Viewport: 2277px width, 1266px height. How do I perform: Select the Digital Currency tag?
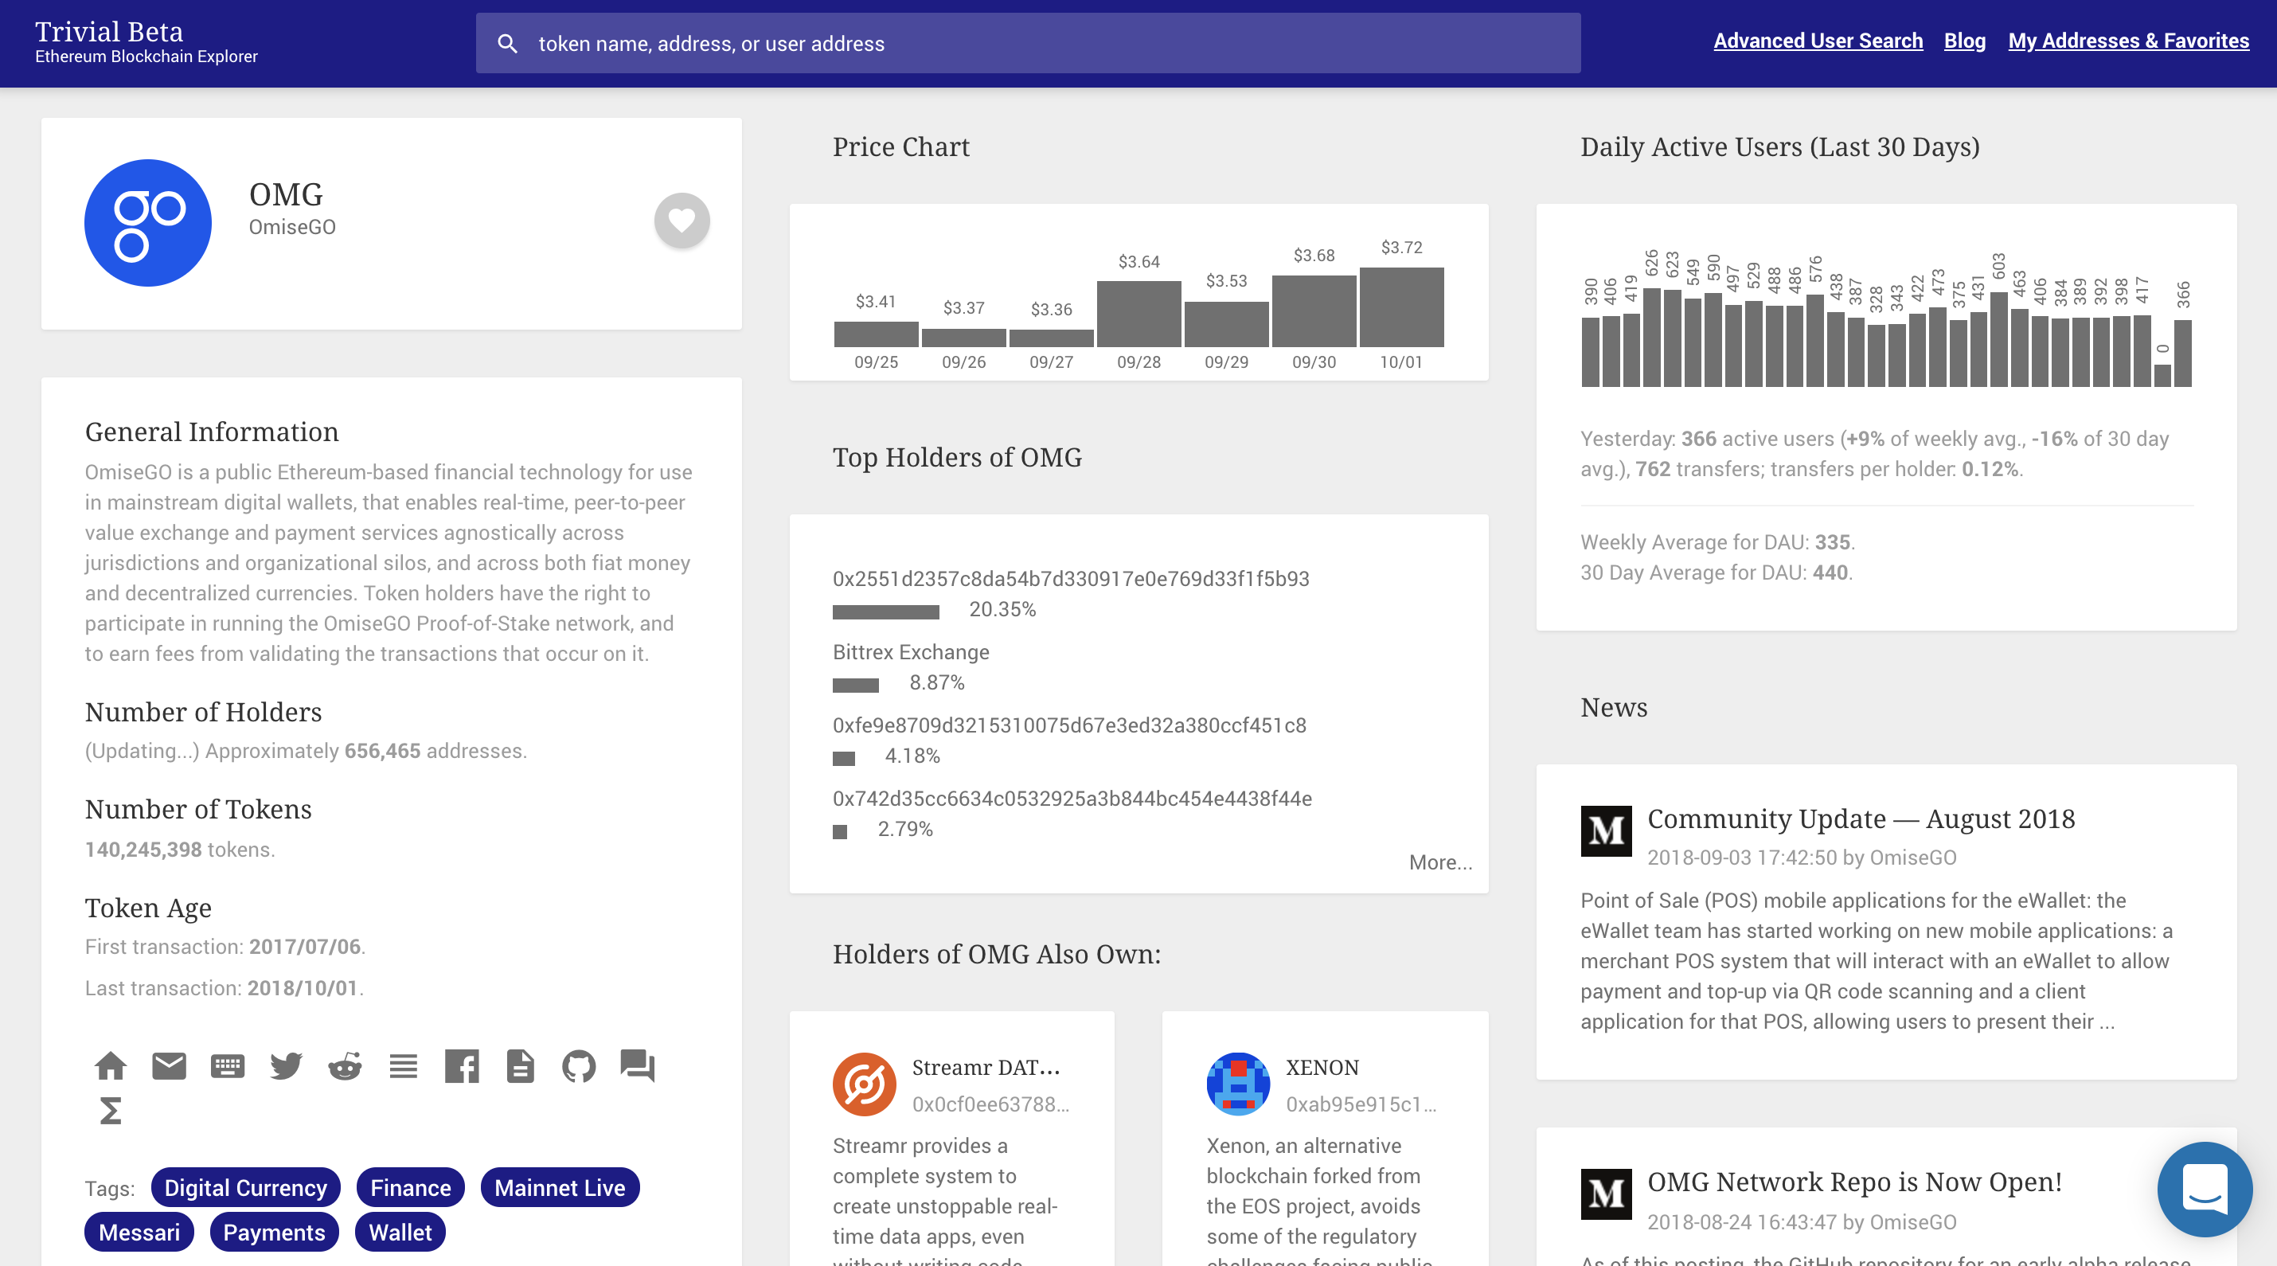point(246,1187)
